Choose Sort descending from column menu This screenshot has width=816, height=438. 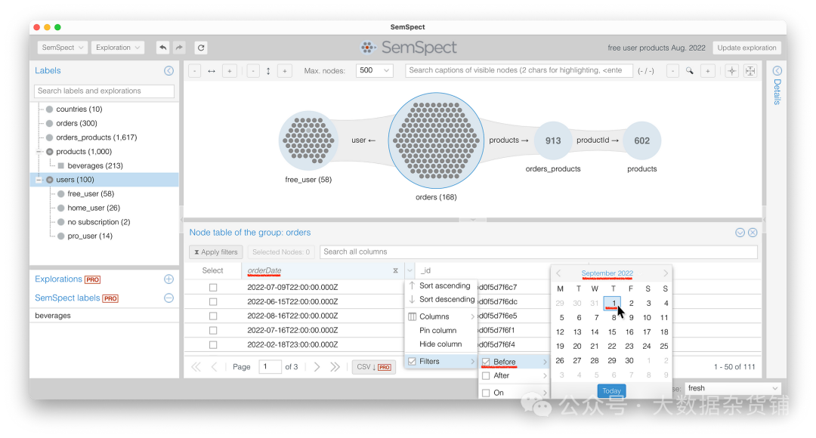440,299
